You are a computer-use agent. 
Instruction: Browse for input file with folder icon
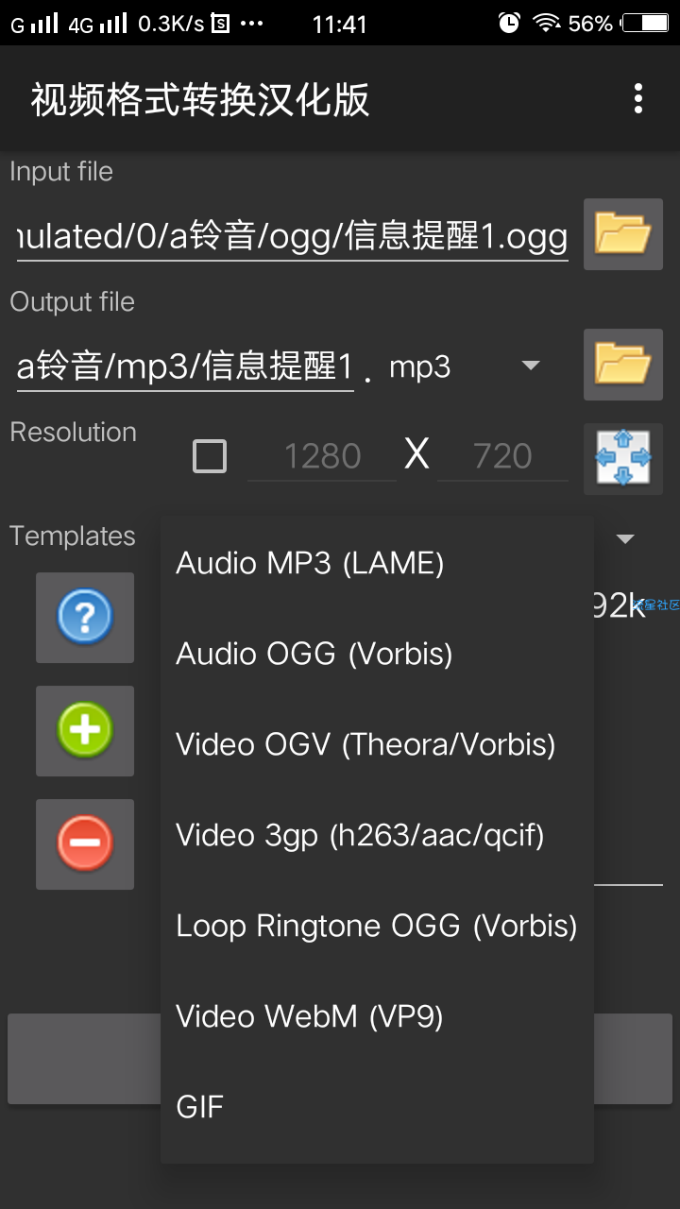tap(623, 234)
